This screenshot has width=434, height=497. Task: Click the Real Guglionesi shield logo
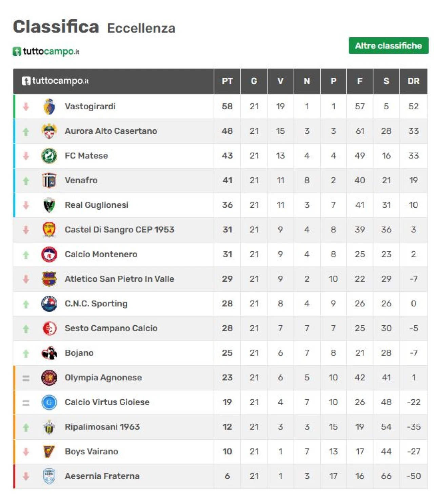tap(49, 205)
